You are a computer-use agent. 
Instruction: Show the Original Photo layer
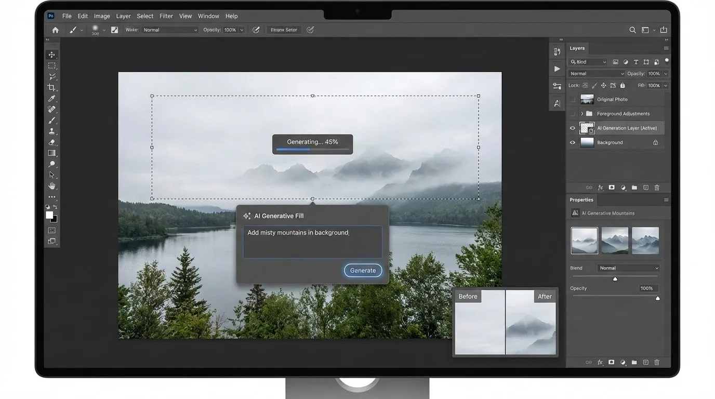pos(572,99)
